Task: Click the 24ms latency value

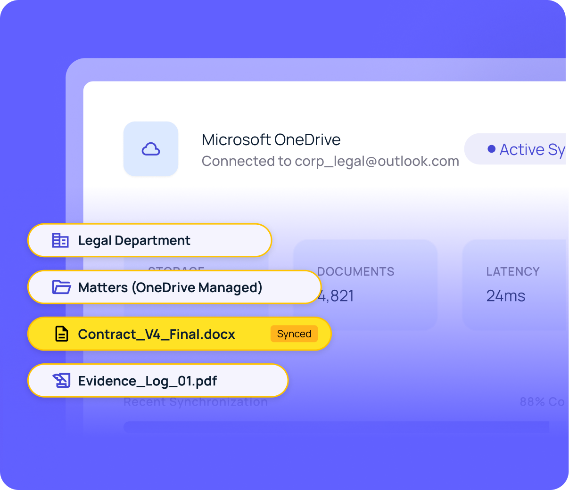Action: (505, 296)
